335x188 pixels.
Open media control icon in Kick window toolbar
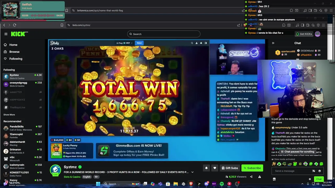[x=297, y=25]
